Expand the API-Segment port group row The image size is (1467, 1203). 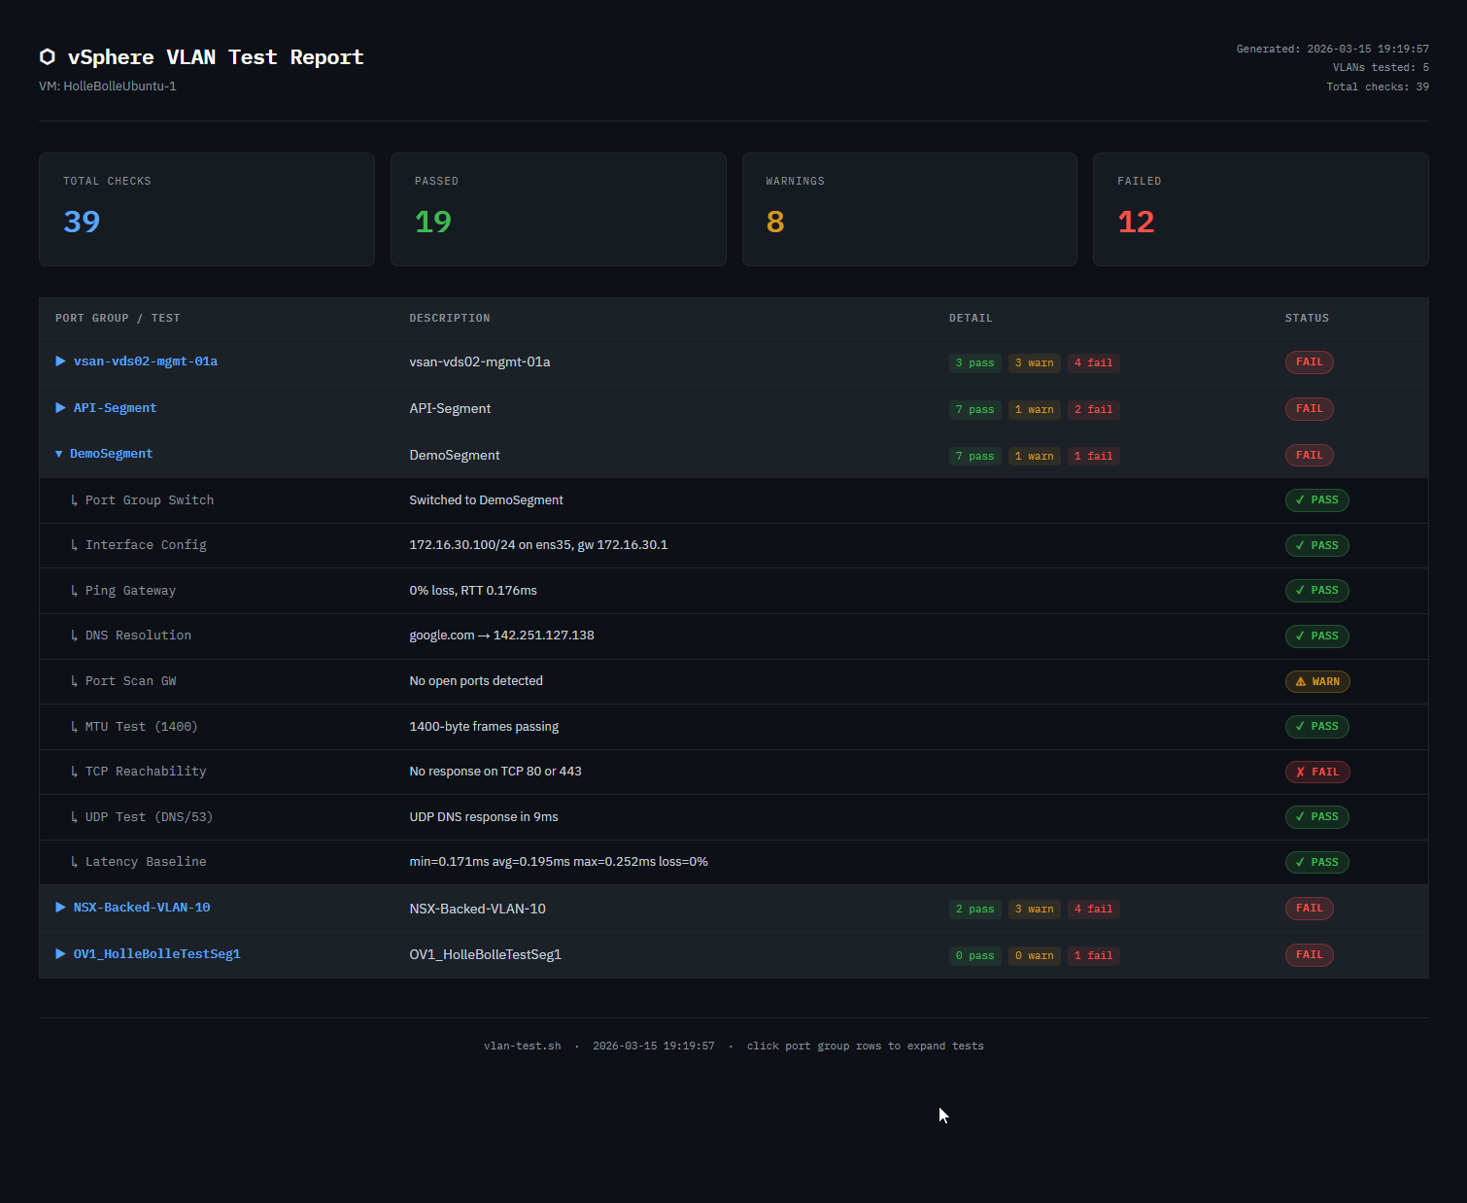(x=60, y=408)
